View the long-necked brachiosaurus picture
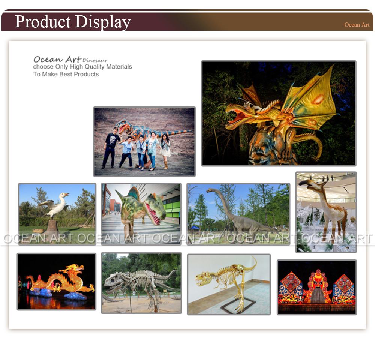The width and height of the screenshot is (375, 340). point(238,214)
